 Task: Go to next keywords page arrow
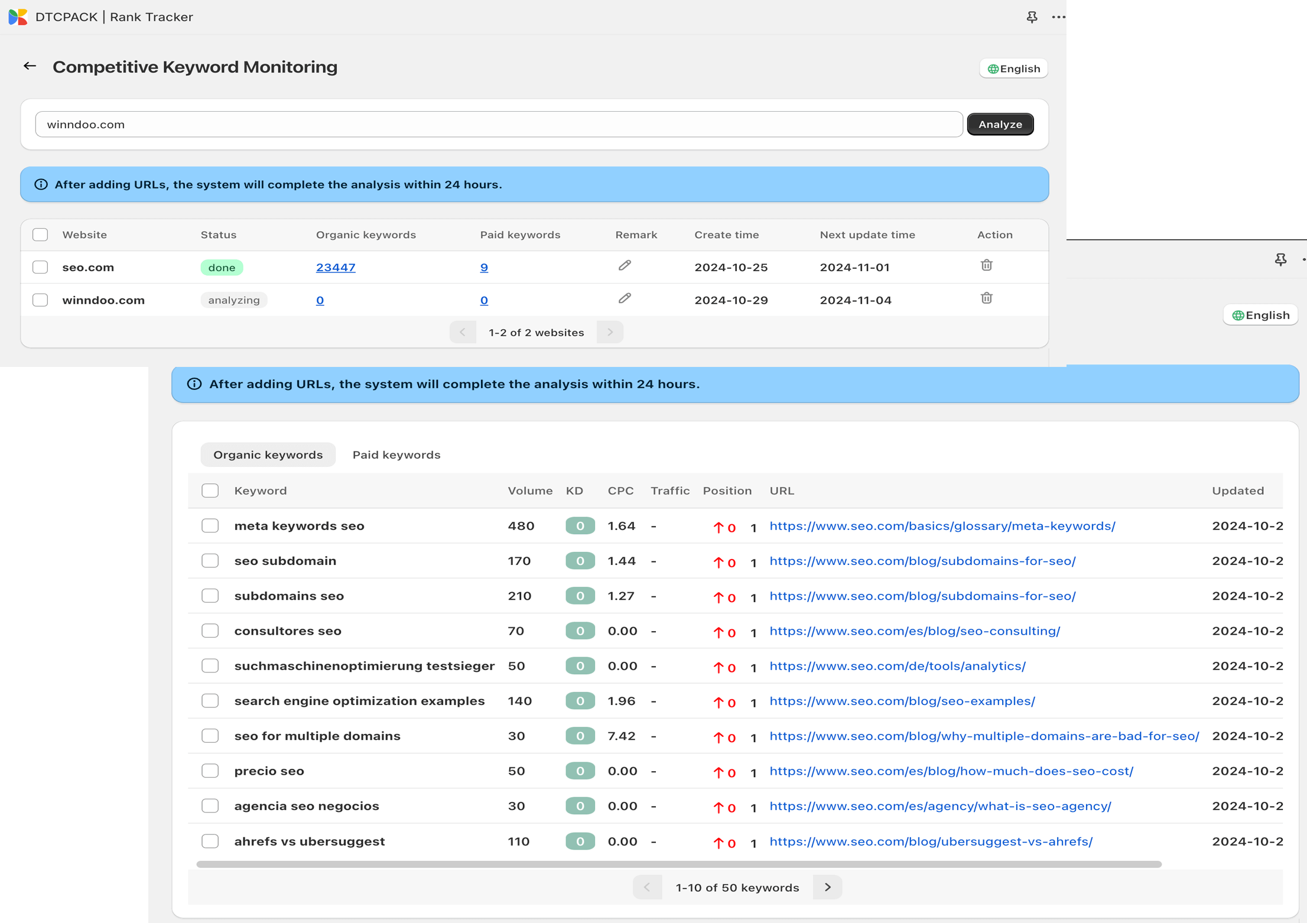tap(827, 887)
